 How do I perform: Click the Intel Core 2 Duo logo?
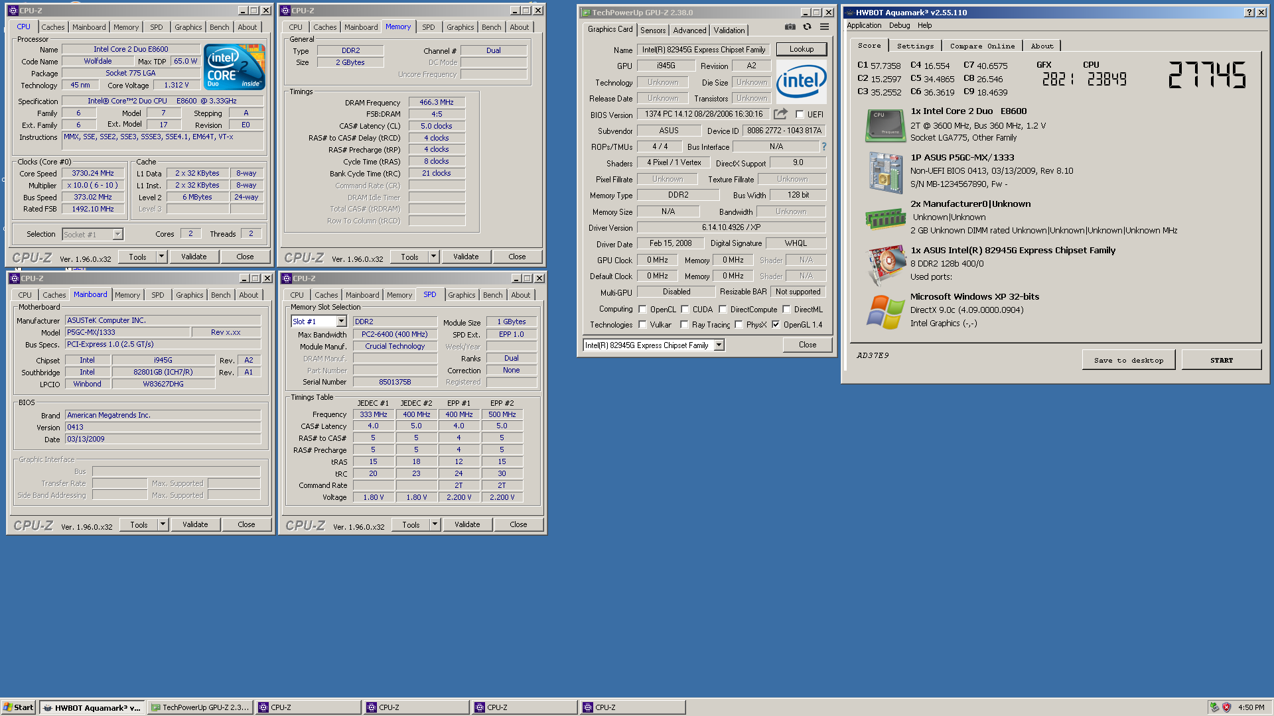(x=234, y=67)
